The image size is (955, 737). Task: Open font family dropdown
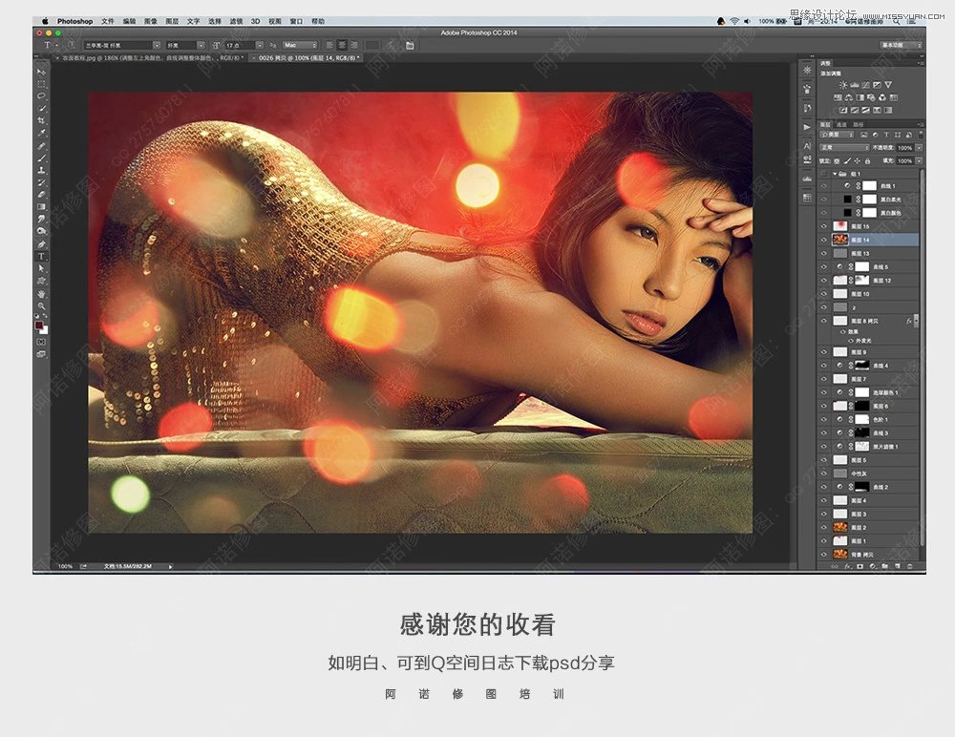(156, 45)
